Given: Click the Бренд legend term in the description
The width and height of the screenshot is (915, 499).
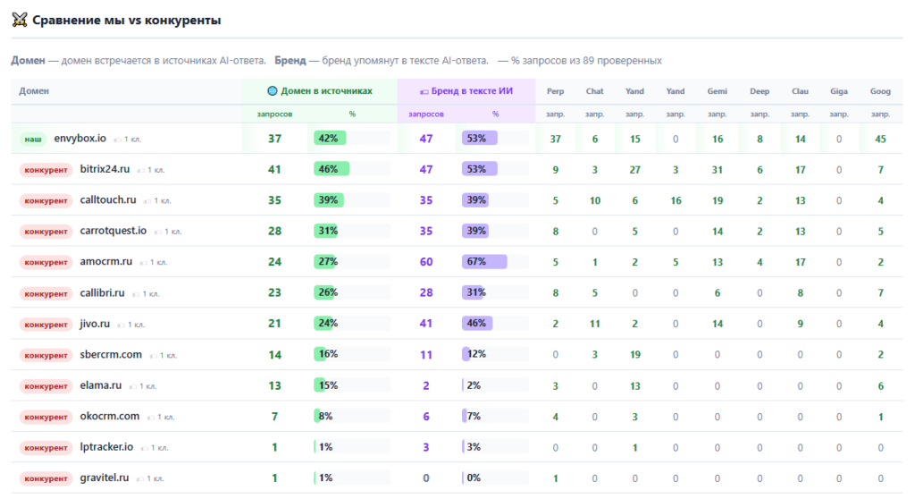Looking at the screenshot, I should click(290, 61).
